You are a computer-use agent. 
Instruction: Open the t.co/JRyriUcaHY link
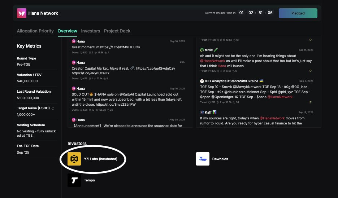[91, 73]
